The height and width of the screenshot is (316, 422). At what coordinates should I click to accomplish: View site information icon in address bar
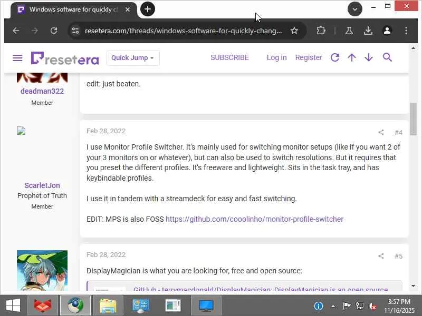point(75,31)
